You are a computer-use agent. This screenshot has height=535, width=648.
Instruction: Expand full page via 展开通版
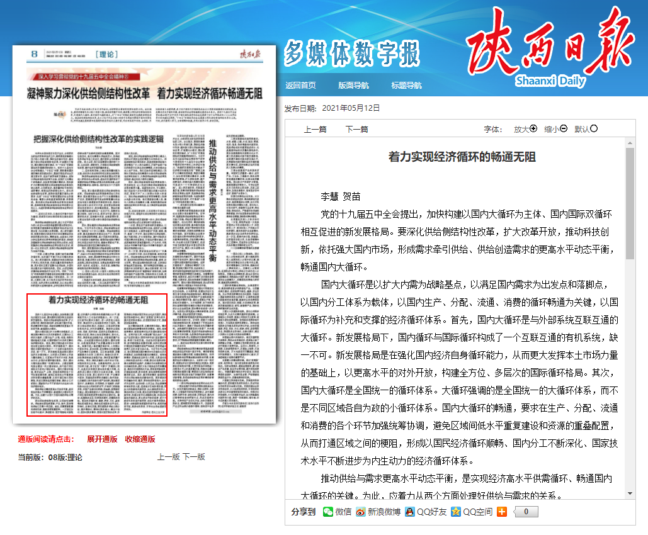point(102,439)
